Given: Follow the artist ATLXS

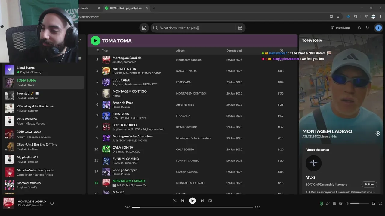Looking at the screenshot, I should pos(369,184).
